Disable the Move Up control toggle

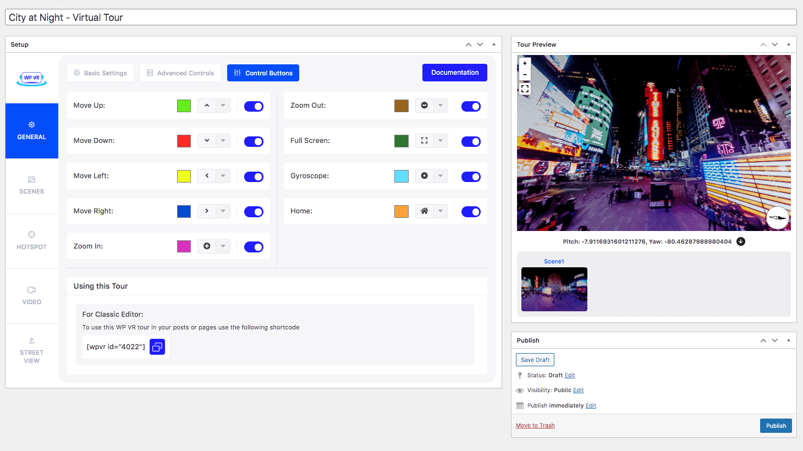(x=254, y=106)
